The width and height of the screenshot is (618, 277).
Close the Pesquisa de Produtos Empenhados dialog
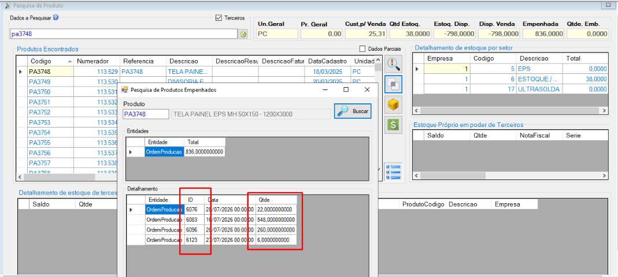coord(367,89)
